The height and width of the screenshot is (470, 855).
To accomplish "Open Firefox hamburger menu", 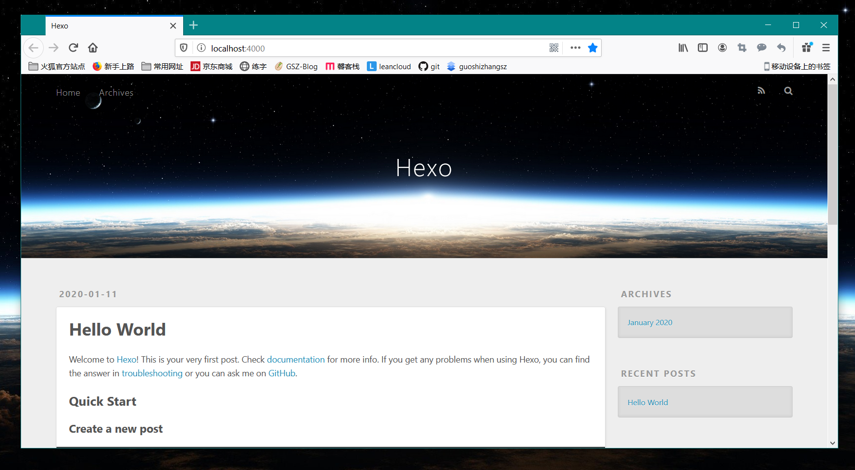I will point(826,48).
